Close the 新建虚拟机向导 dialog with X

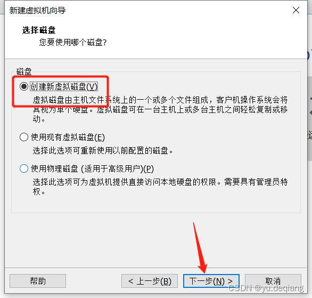[x=296, y=10]
